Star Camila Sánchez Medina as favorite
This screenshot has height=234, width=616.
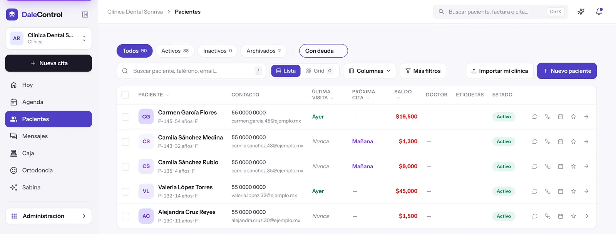pyautogui.click(x=573, y=142)
